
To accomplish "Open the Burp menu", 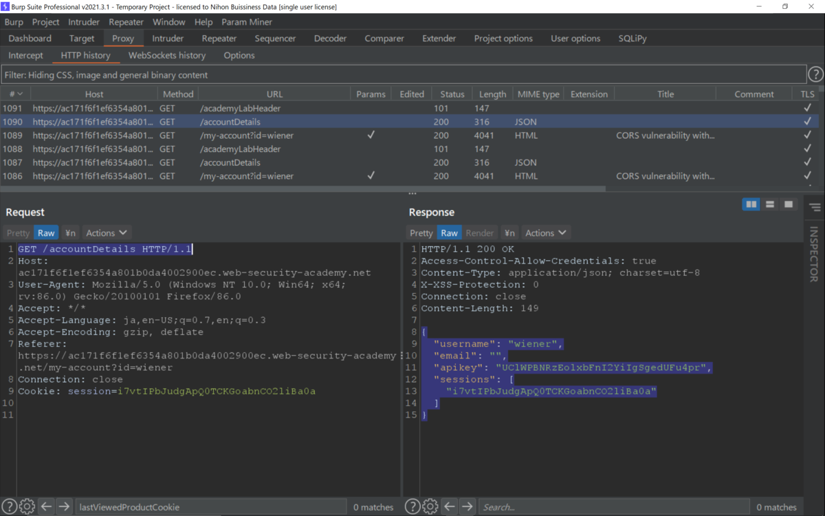I will (x=14, y=22).
